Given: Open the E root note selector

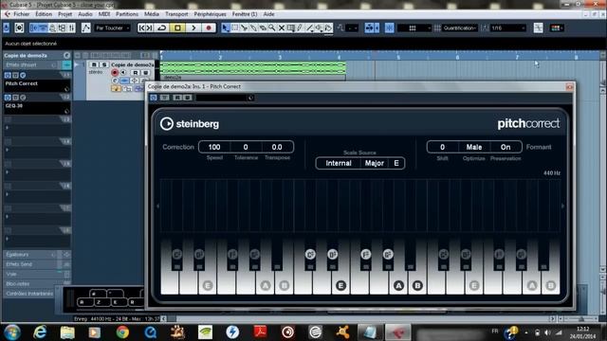Looking at the screenshot, I should (x=396, y=163).
